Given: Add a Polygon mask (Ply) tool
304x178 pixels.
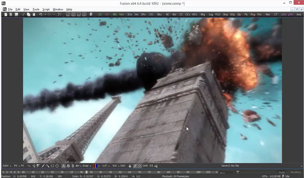Looking at the screenshot, I should tap(246, 14).
